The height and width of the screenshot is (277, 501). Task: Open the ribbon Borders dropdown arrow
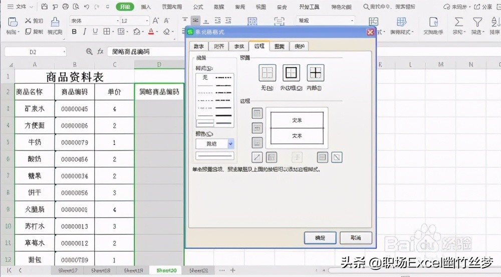point(113,31)
